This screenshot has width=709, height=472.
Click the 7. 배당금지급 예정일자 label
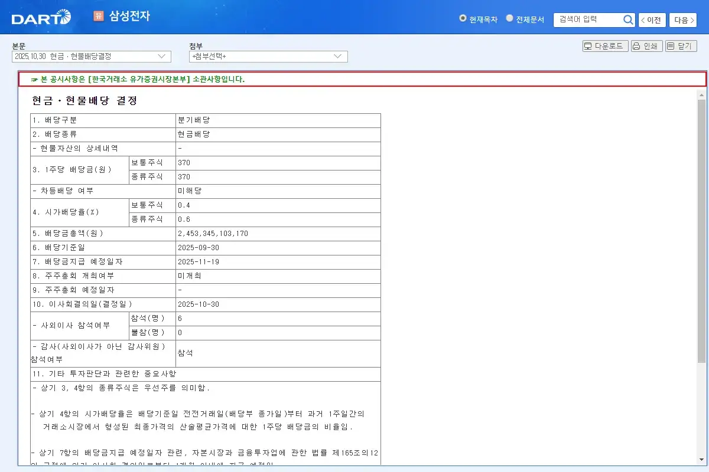pyautogui.click(x=78, y=262)
